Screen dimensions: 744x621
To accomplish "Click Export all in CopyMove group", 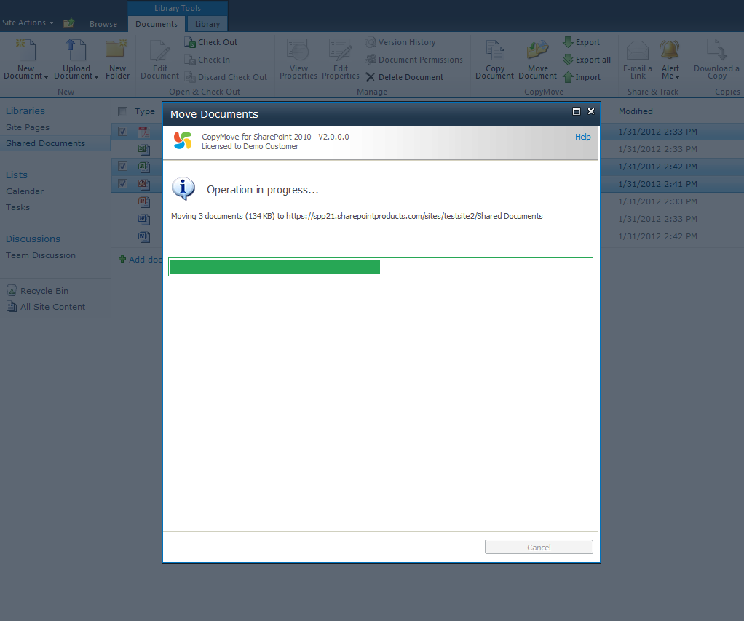I will tap(587, 60).
